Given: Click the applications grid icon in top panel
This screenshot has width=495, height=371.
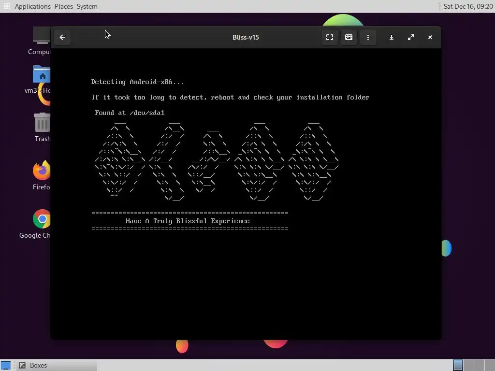Looking at the screenshot, I should [x=7, y=6].
